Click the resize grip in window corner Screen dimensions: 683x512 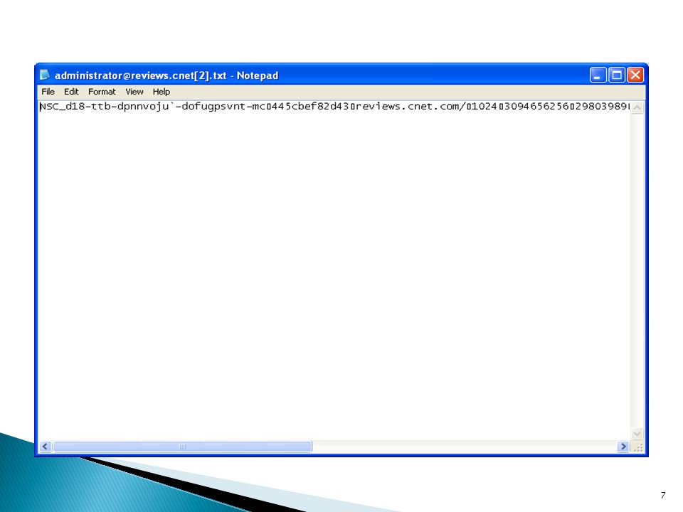(x=637, y=447)
